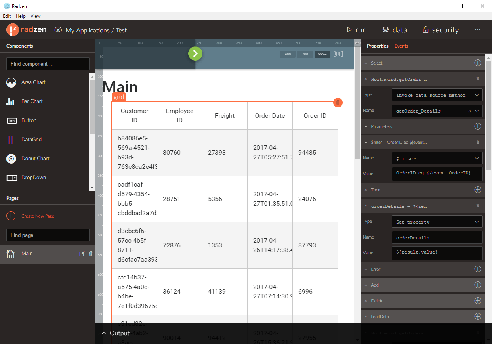Viewport: 492px width, 344px height.
Task: Delete the Northwind.getOrder_ action
Action: coord(478,79)
